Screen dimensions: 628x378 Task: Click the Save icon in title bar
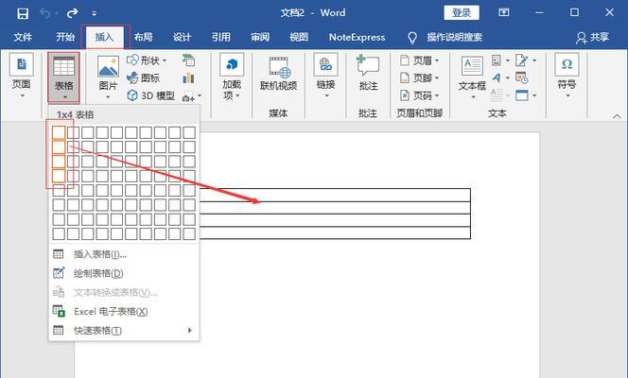point(23,13)
